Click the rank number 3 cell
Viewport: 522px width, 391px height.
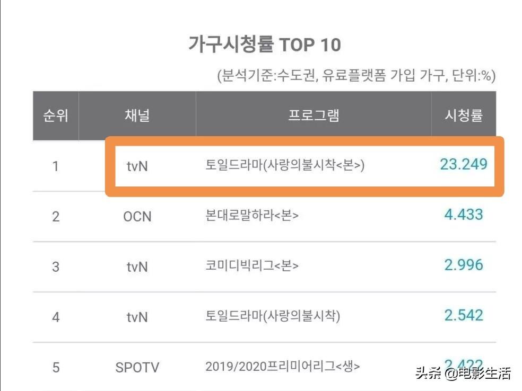pyautogui.click(x=56, y=266)
